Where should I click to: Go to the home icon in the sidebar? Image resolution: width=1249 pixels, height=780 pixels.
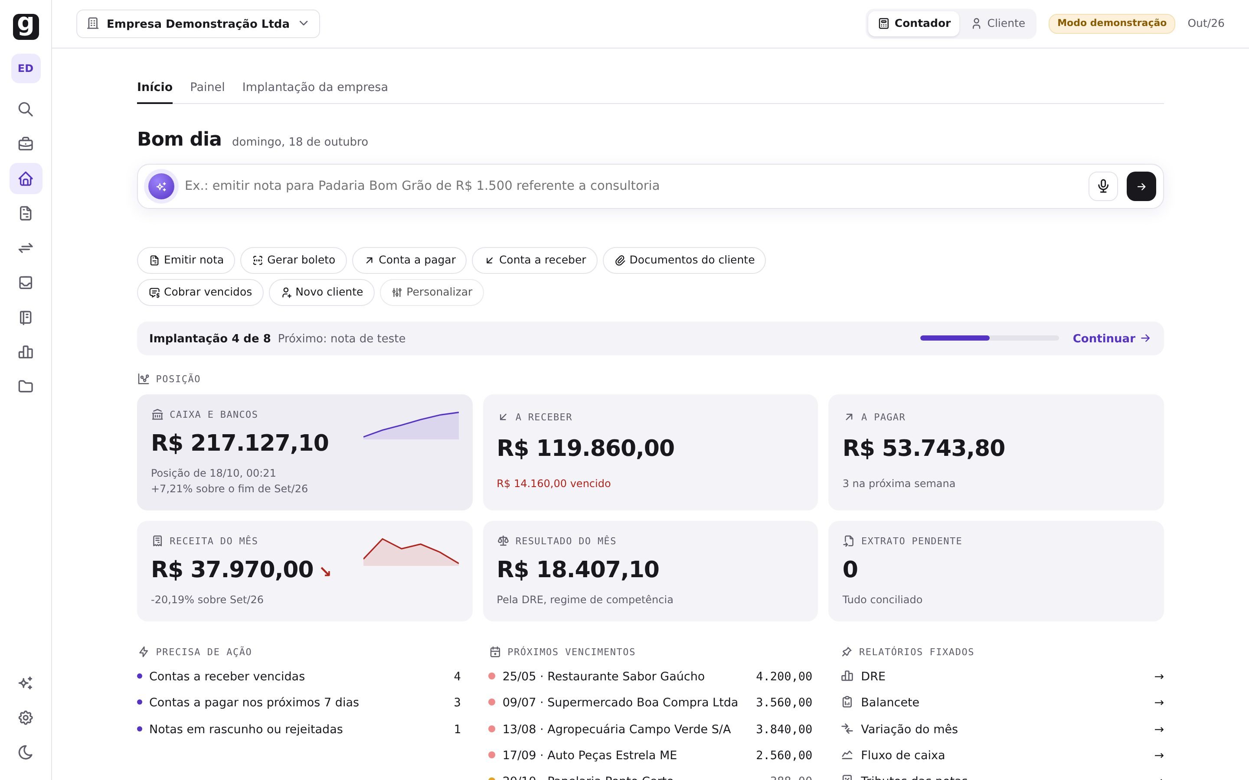pyautogui.click(x=26, y=179)
